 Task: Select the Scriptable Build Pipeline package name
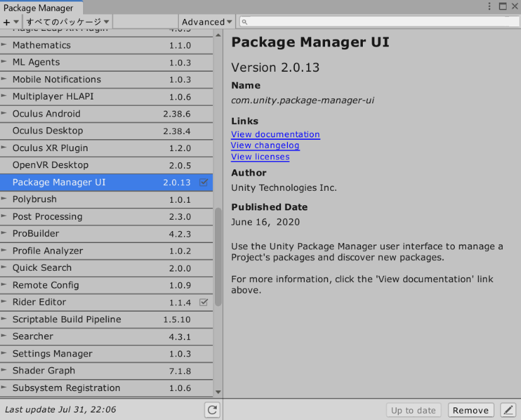pos(67,319)
